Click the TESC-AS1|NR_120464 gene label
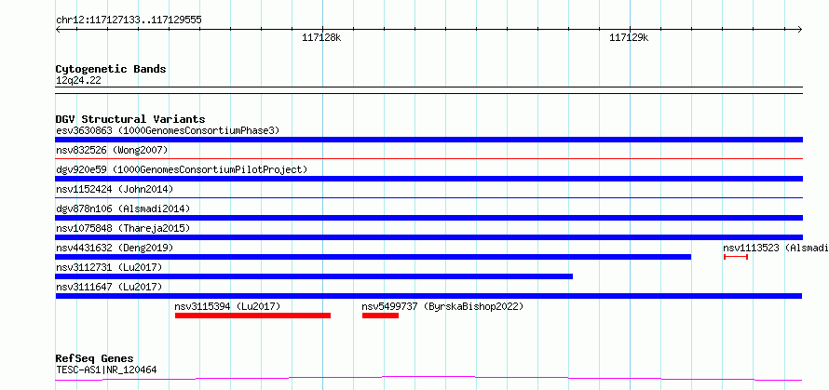 point(106,370)
